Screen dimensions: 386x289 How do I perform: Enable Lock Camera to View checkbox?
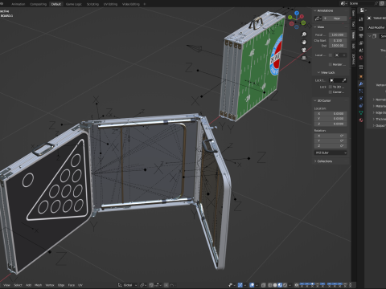(331, 92)
